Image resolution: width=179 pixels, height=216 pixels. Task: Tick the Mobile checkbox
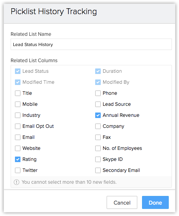point(18,104)
